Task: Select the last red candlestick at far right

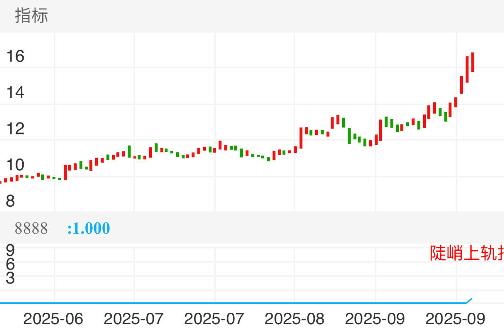Action: [473, 62]
